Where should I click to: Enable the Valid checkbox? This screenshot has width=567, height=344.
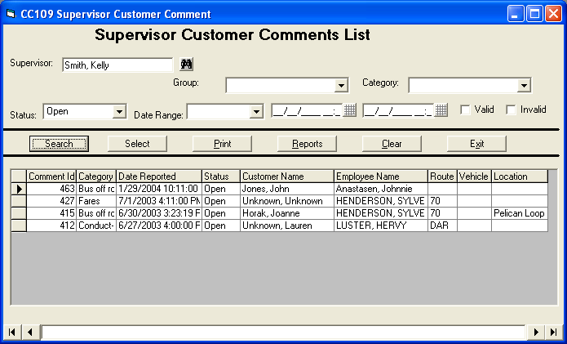pyautogui.click(x=465, y=109)
